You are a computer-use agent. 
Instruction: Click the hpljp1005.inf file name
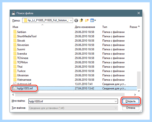pyautogui.click(x=25, y=88)
